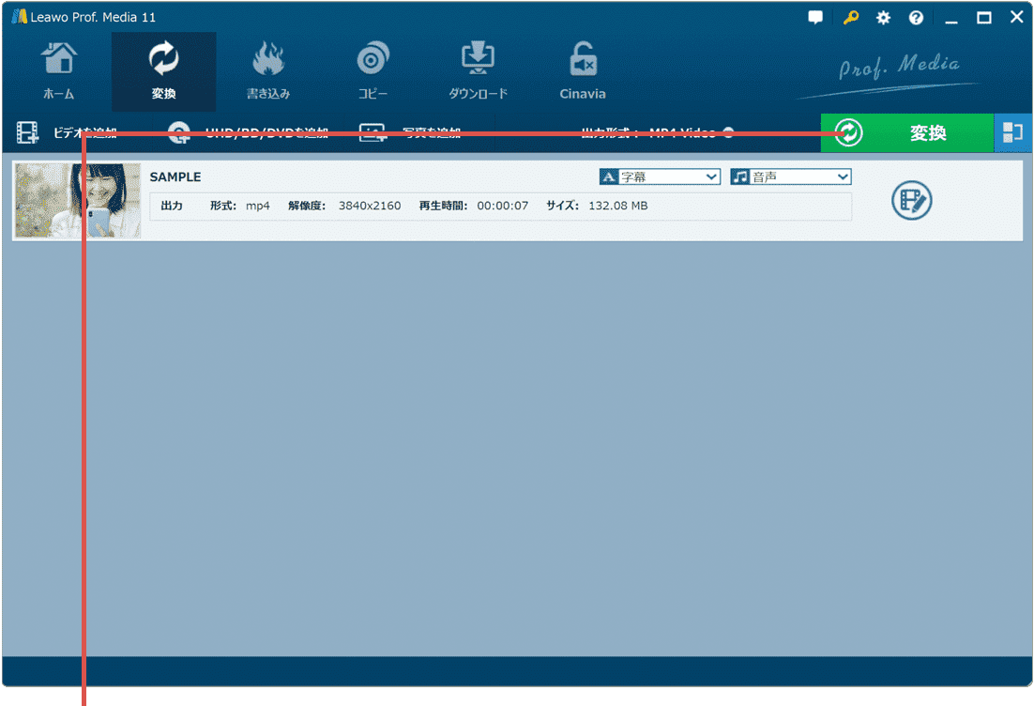The width and height of the screenshot is (1034, 706).
Task: Switch to the ホーム tab
Action: 58,70
